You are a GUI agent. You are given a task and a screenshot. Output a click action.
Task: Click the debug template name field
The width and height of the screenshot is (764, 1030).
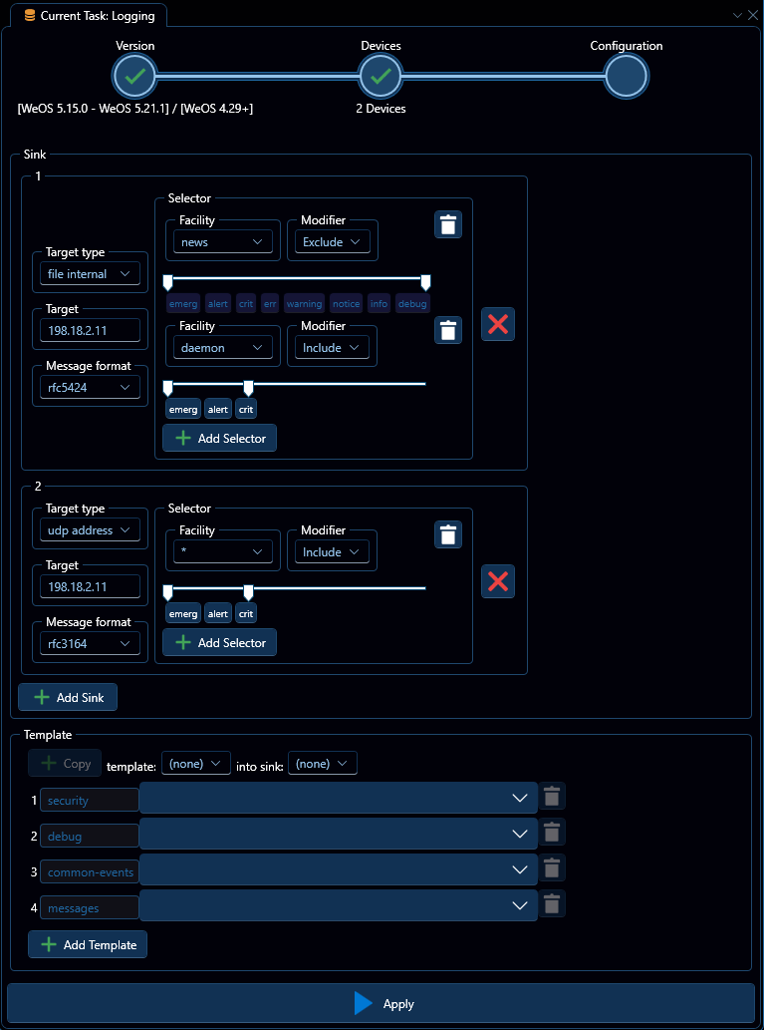90,837
